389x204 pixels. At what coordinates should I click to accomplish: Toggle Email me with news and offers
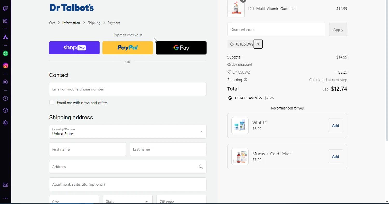click(52, 103)
